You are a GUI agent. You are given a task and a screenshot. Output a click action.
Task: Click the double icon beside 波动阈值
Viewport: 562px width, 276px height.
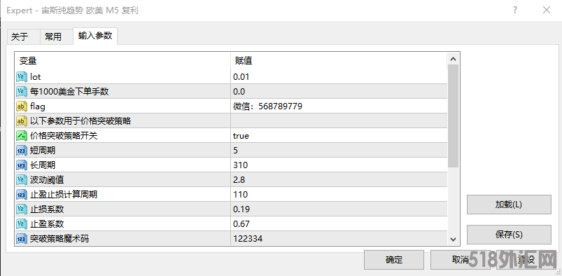click(x=22, y=180)
